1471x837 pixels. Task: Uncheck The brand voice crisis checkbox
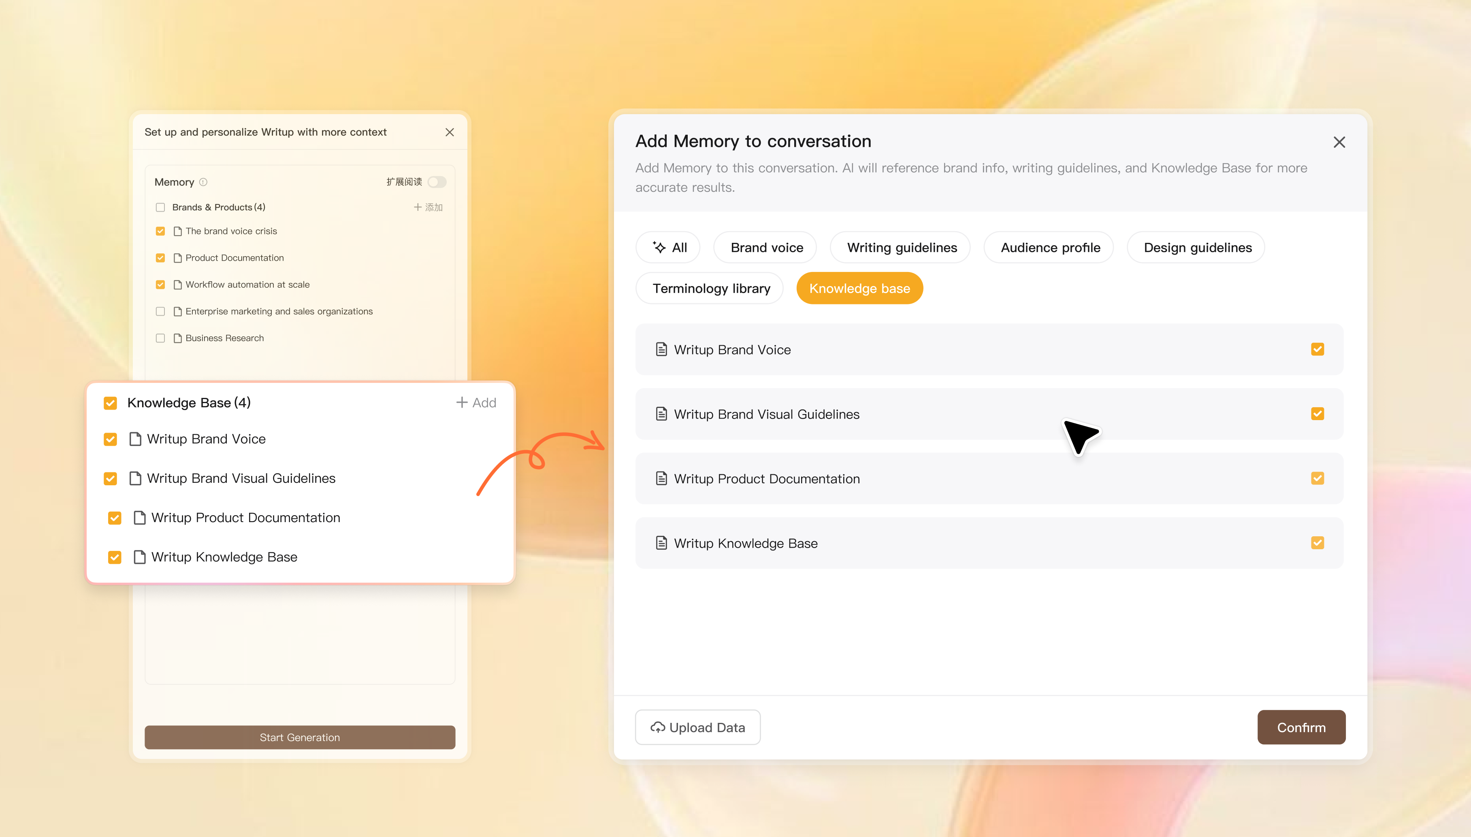click(x=160, y=231)
